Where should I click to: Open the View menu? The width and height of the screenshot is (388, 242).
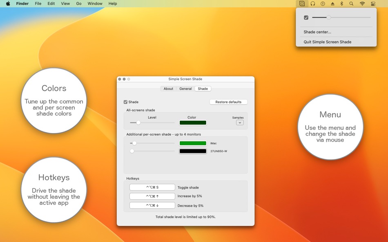click(65, 3)
